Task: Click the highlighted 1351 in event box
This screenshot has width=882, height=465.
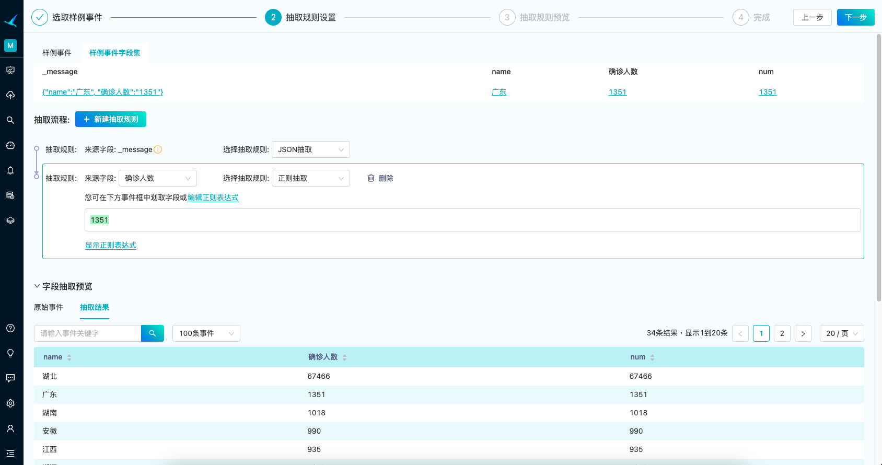Action: click(99, 220)
